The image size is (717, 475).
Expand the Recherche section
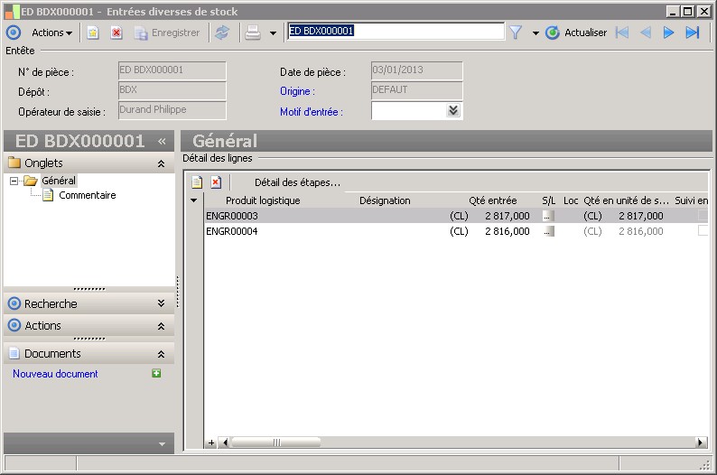click(161, 303)
